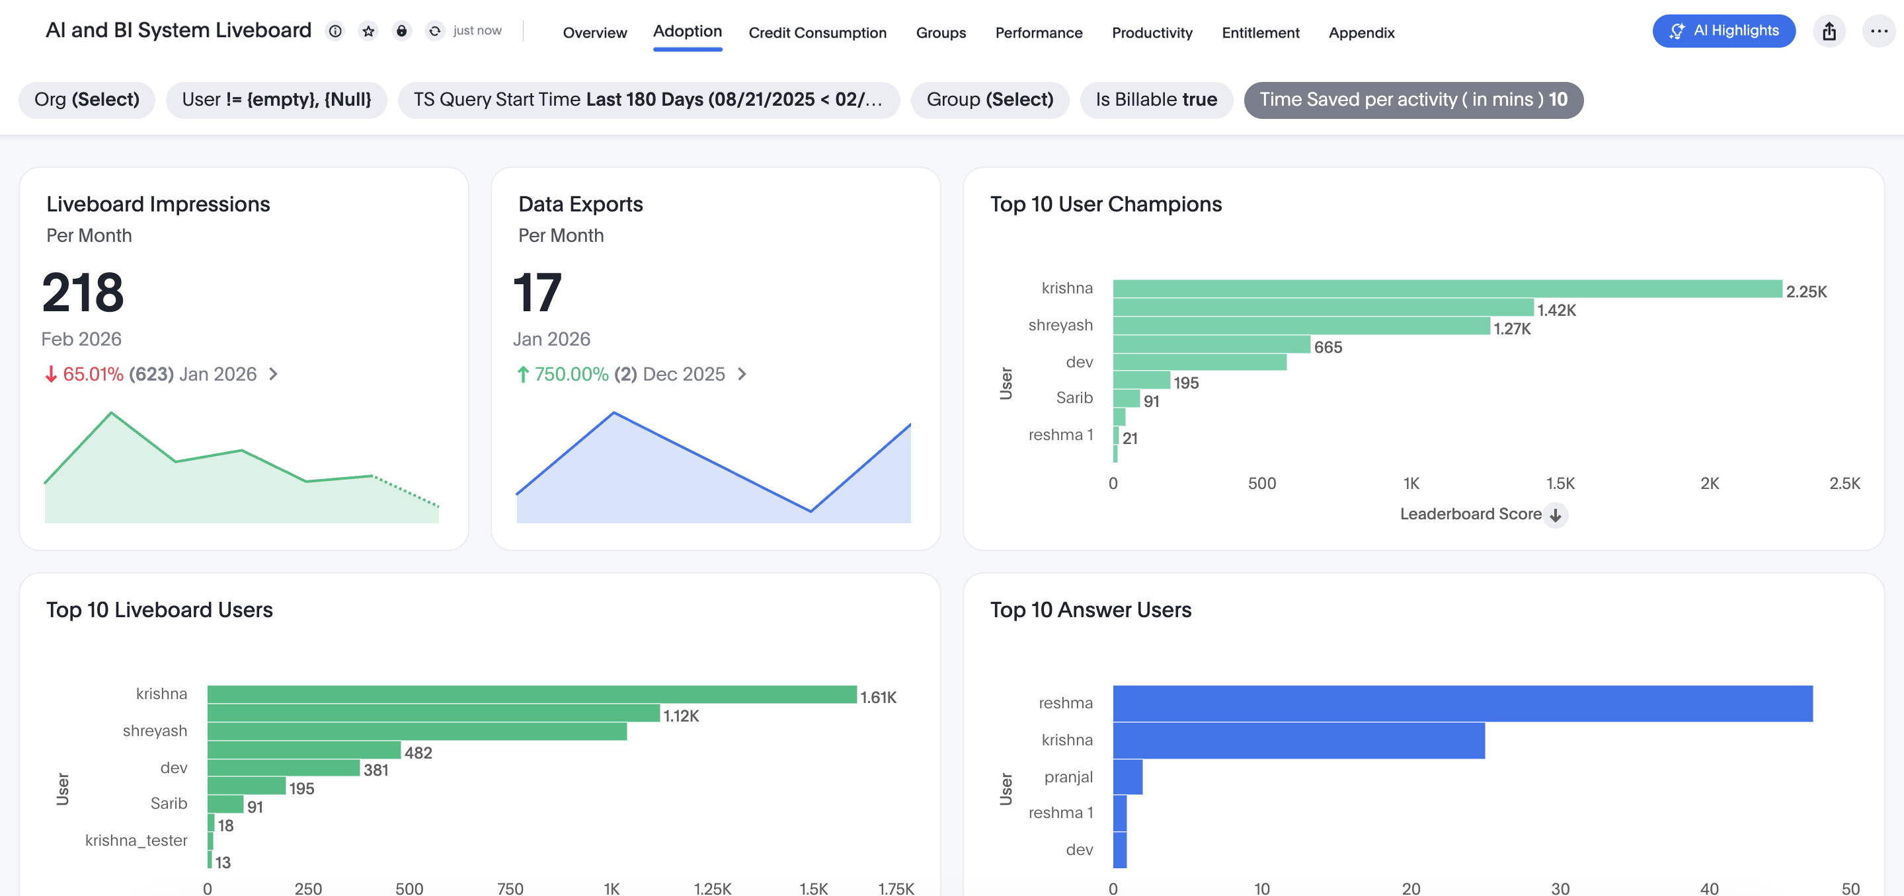
Task: Favorite the Liveboard with the star icon
Action: tap(368, 31)
